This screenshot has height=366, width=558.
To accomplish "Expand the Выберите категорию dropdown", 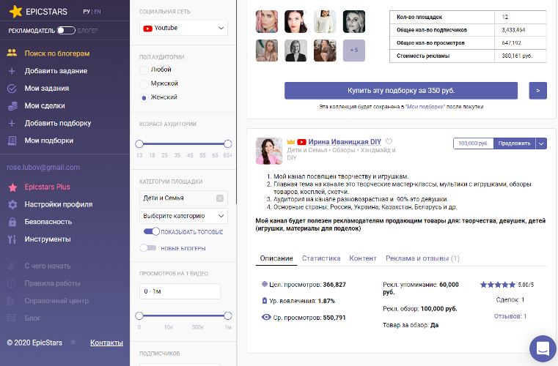I will pos(183,216).
